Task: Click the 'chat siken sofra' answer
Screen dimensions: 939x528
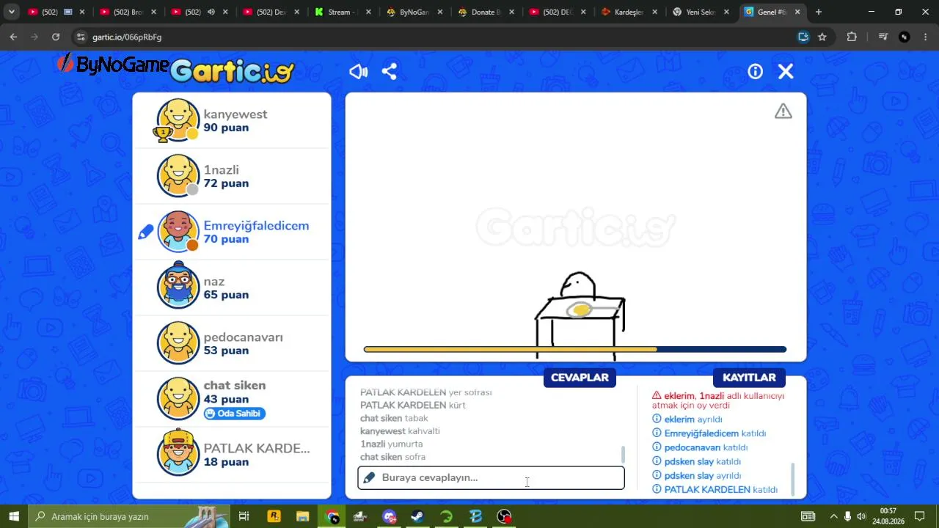Action: [x=392, y=457]
